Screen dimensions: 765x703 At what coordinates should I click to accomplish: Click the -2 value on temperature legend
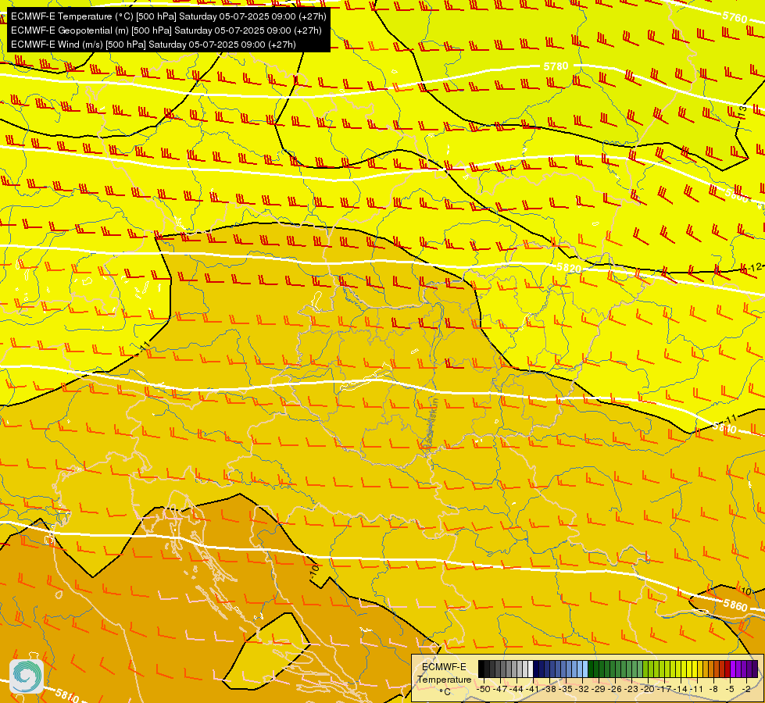click(x=746, y=689)
